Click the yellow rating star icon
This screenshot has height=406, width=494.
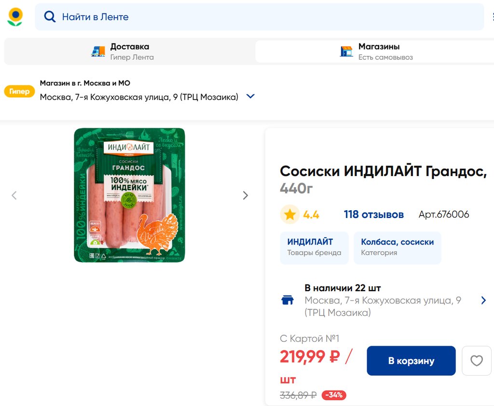coord(289,215)
